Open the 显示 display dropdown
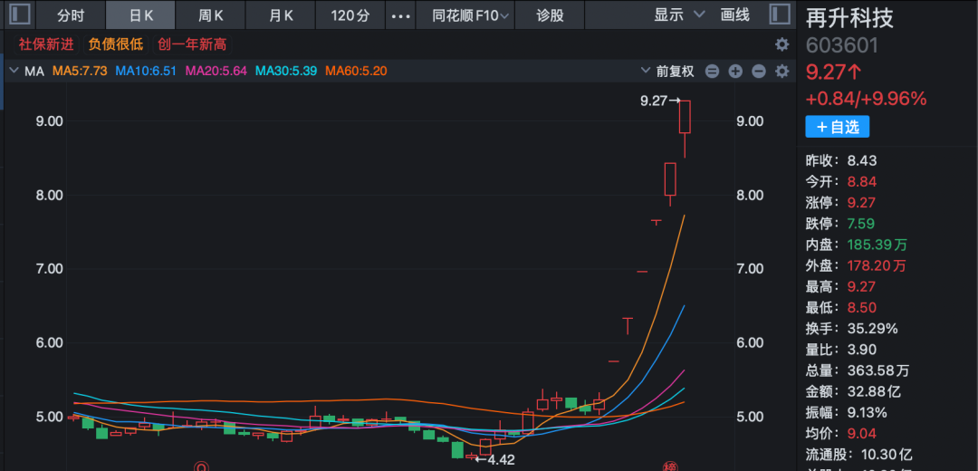 [678, 15]
